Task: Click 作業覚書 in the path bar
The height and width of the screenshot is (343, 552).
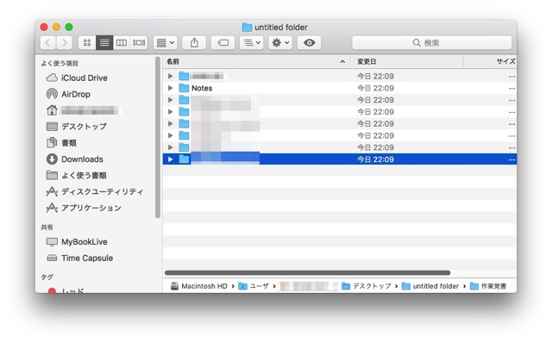Action: click(488, 286)
